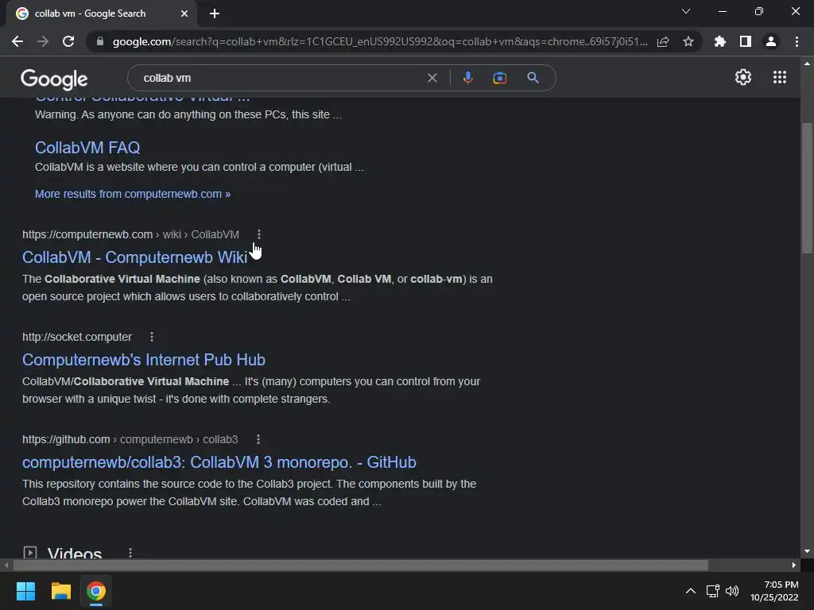
Task: Close the collab vm search tab
Action: coord(184,14)
